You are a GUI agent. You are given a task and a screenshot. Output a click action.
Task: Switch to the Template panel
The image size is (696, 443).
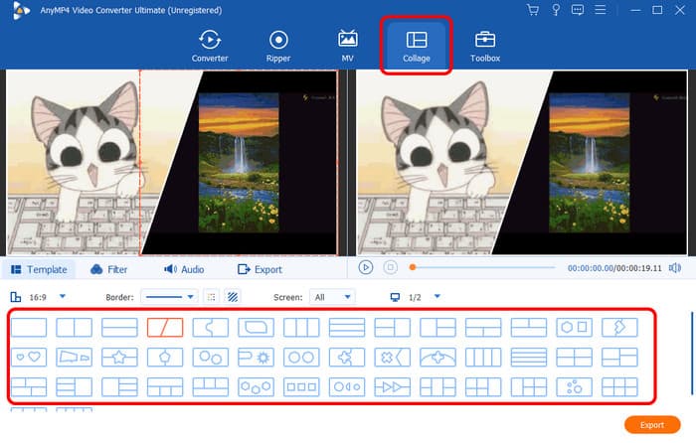tap(39, 269)
